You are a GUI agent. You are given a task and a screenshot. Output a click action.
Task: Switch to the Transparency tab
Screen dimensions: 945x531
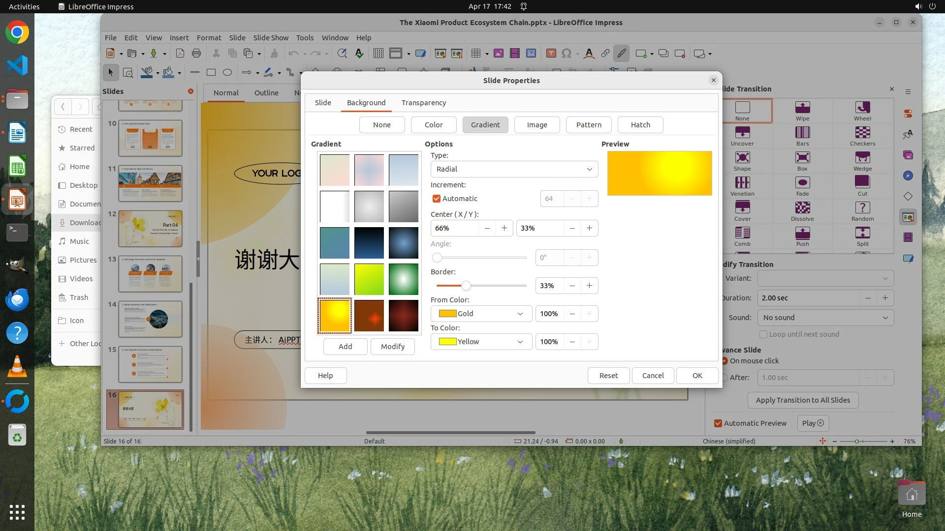click(423, 103)
